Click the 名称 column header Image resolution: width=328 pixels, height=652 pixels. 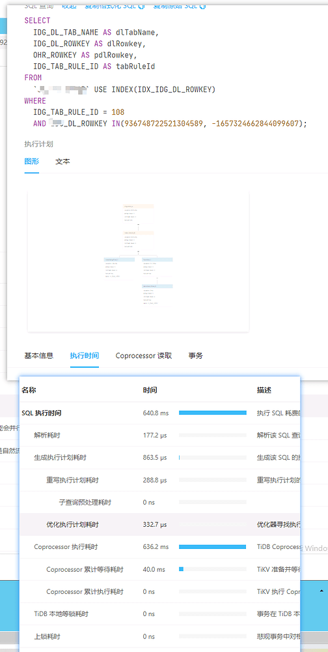point(29,391)
